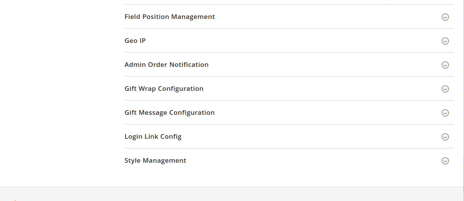Click the circled chevron icon beside Field Position Management
This screenshot has width=464, height=201.
445,17
